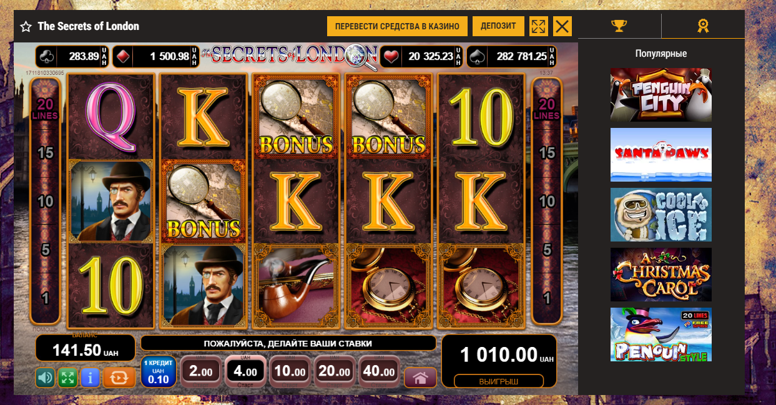Open the award ribbon tab
This screenshot has height=405, width=776.
(703, 26)
